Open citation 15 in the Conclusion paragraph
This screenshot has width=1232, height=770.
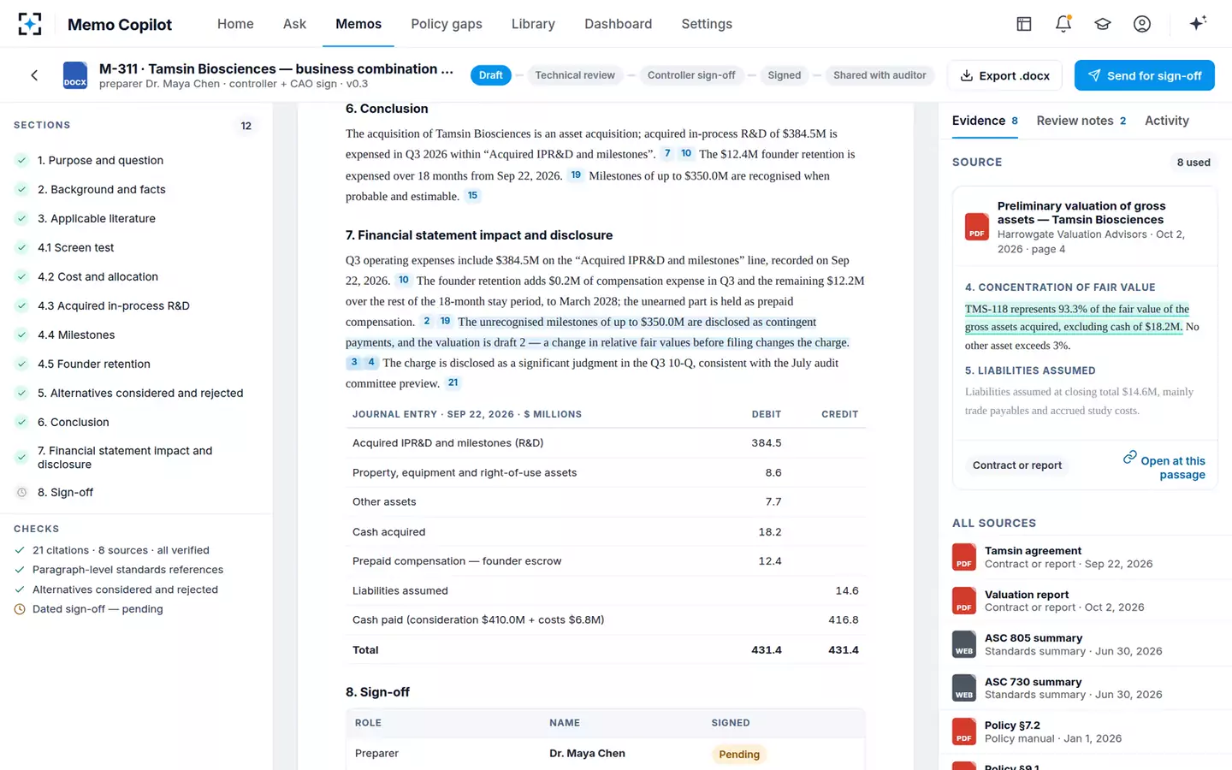472,196
